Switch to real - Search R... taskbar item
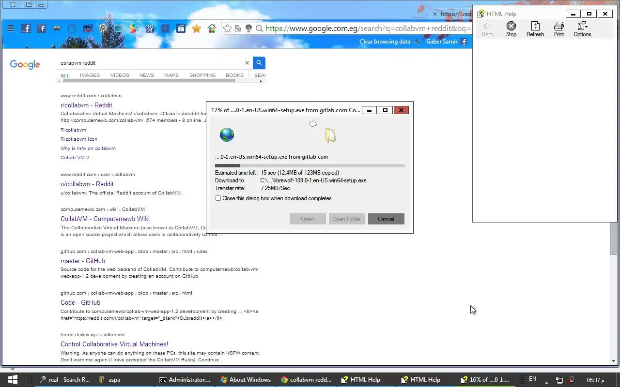The image size is (620, 387). pyautogui.click(x=64, y=380)
